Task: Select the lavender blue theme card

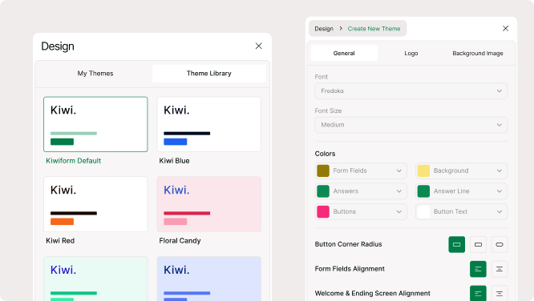Action: pyautogui.click(x=208, y=279)
